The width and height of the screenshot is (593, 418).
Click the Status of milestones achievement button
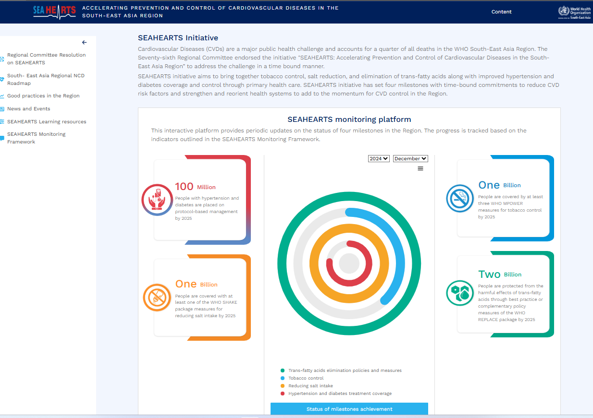(x=349, y=409)
